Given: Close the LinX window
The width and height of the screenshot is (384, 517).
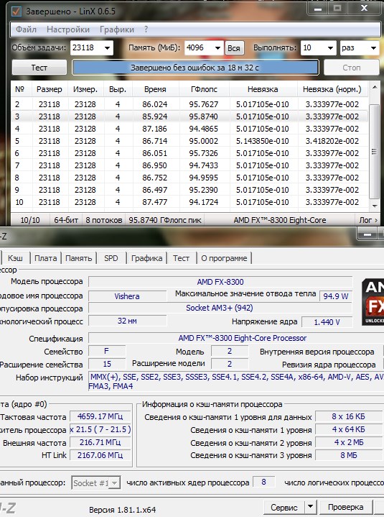Looking at the screenshot, I should pyautogui.click(x=364, y=8).
